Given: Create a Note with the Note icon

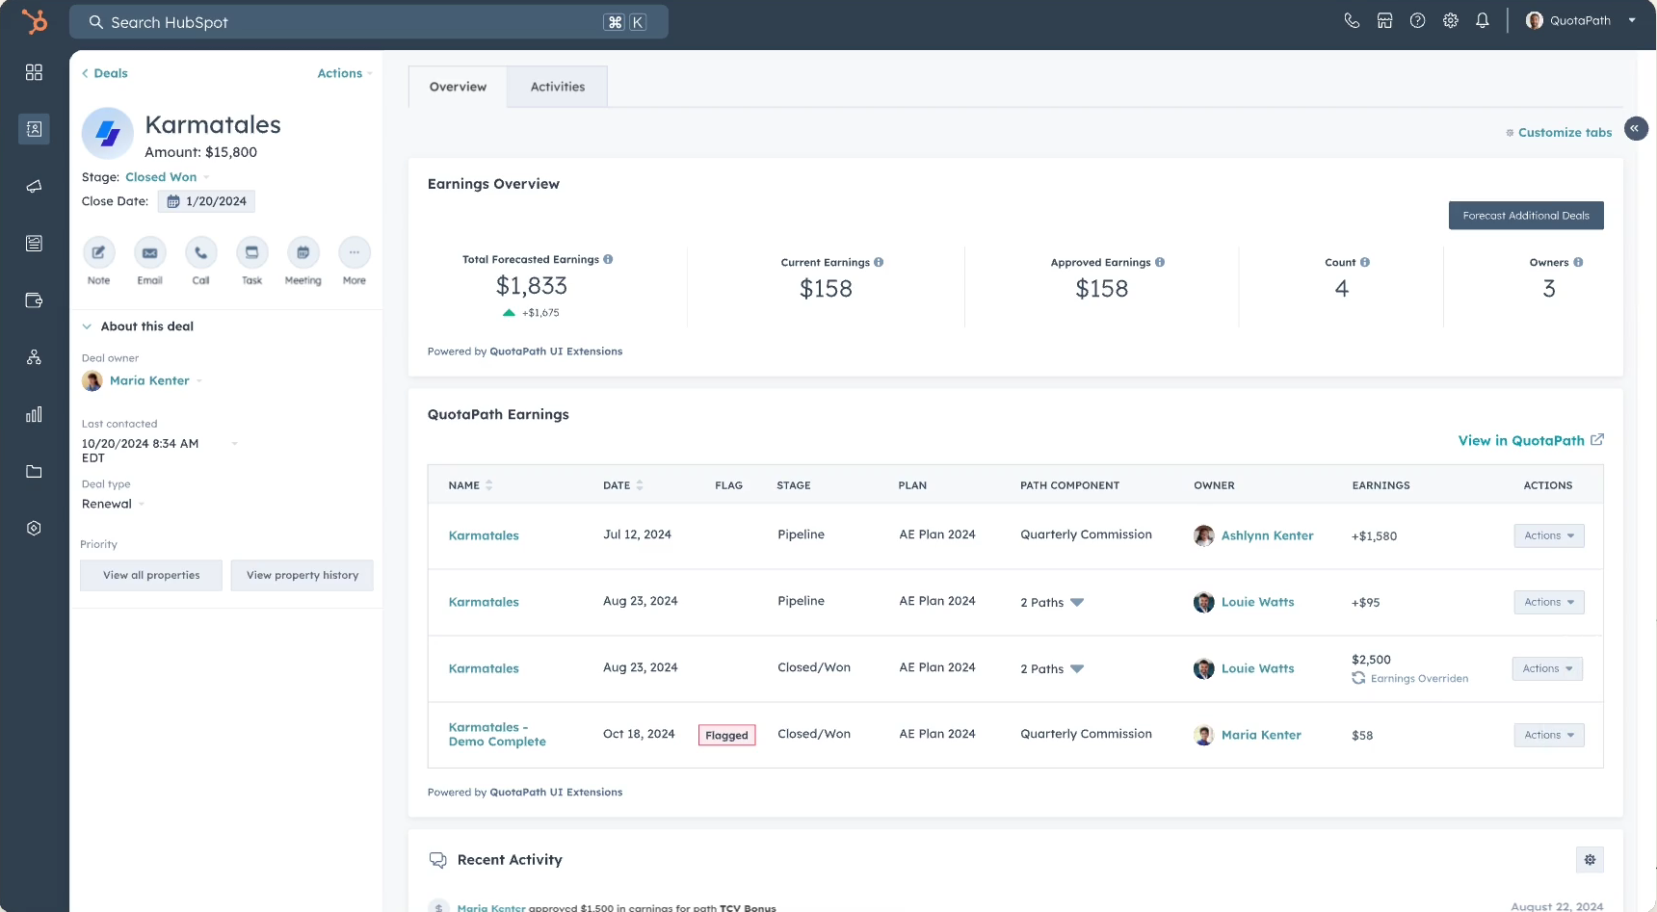Looking at the screenshot, I should 98,252.
